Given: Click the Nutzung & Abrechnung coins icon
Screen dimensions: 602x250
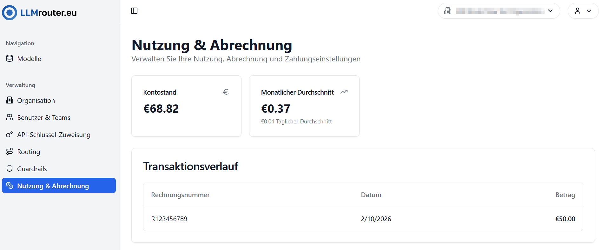Looking at the screenshot, I should click(x=10, y=185).
